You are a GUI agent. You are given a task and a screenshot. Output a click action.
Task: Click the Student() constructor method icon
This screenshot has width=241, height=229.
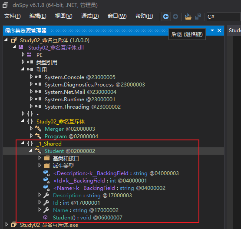coord(46,217)
